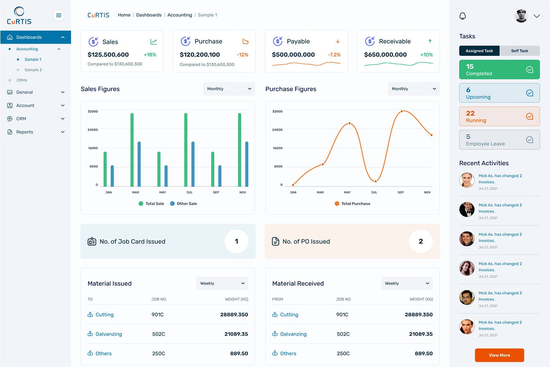
Task: Click the Receivable up arrow icon
Action: coord(429,41)
